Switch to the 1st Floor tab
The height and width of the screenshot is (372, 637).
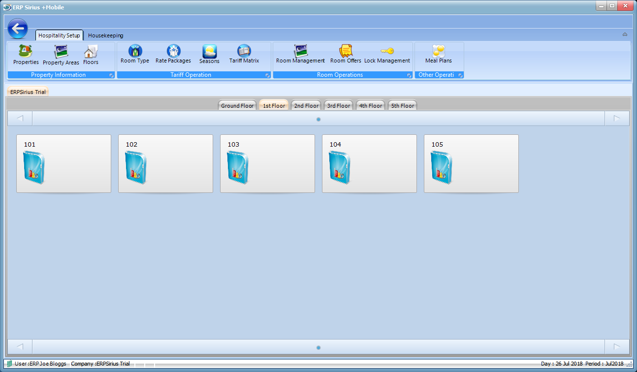(274, 105)
